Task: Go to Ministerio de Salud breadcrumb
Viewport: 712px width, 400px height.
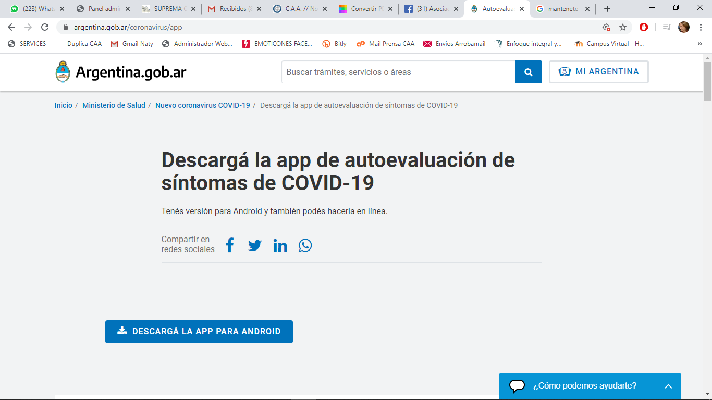Action: 114,105
